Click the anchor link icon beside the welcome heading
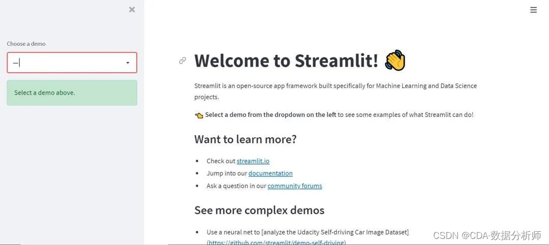The height and width of the screenshot is (245, 549). tap(182, 60)
